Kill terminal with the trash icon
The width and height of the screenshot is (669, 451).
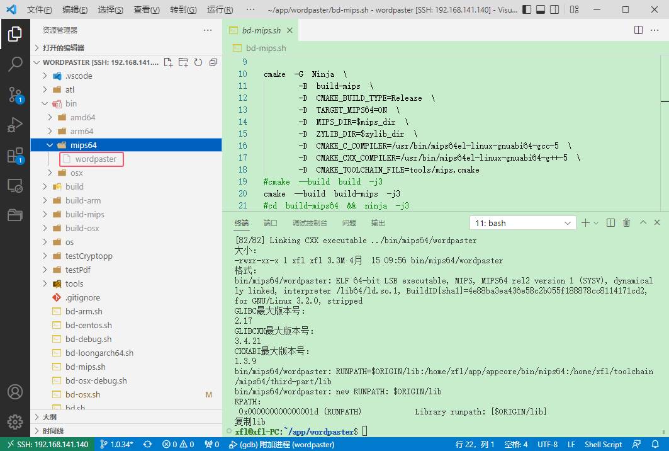coord(626,223)
